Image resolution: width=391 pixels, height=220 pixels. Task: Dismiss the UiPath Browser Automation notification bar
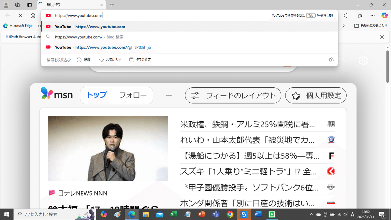tap(382, 37)
